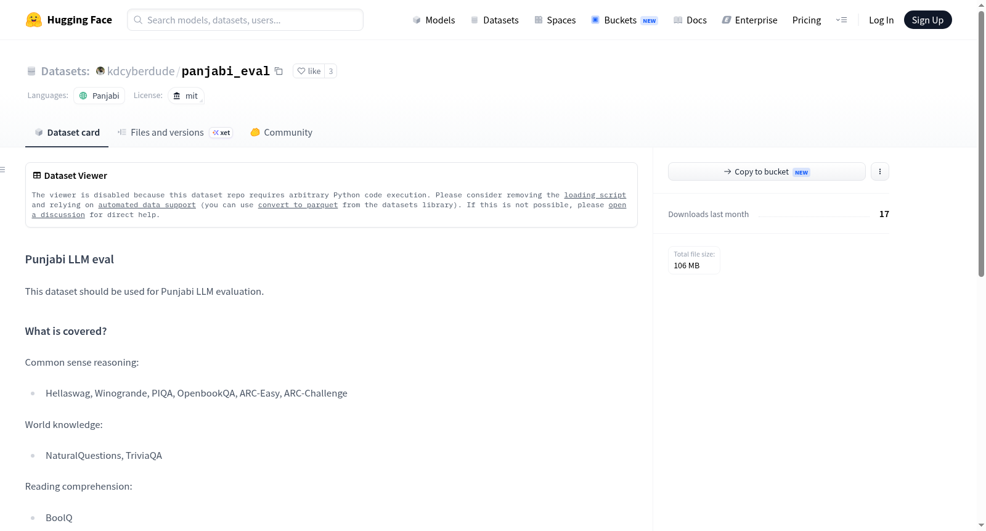Click the NaturalQuestions, TriviaQA list item
Image resolution: width=986 pixels, height=531 pixels.
click(x=104, y=455)
